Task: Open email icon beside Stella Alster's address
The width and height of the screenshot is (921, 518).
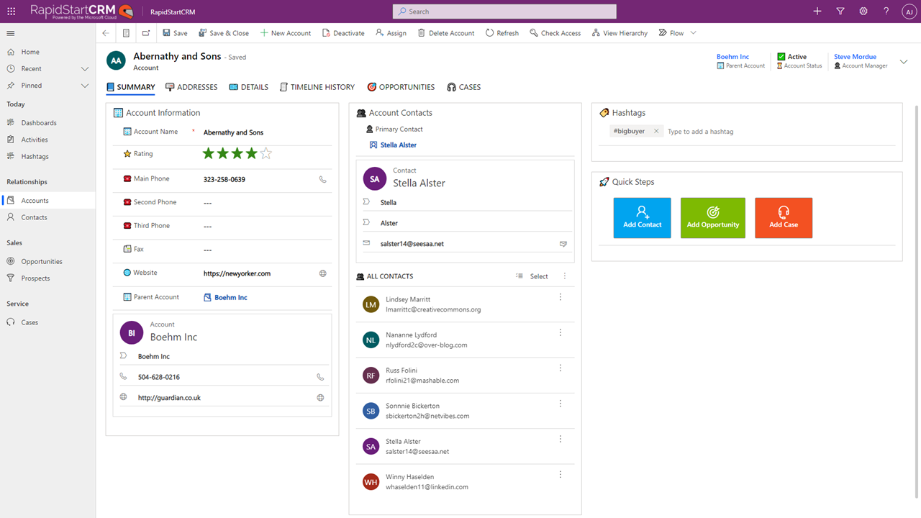Action: tap(563, 244)
